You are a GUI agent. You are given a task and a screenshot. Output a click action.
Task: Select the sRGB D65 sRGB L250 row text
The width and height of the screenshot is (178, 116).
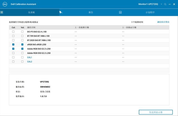pyautogui.click(x=36, y=45)
